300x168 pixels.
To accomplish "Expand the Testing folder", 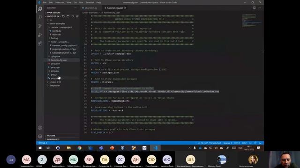I will coord(54,38).
